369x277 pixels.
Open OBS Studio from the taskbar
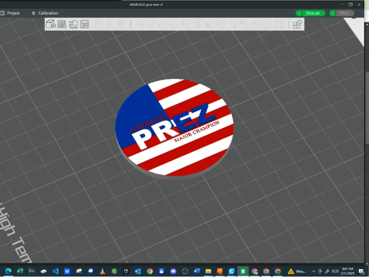(x=185, y=271)
